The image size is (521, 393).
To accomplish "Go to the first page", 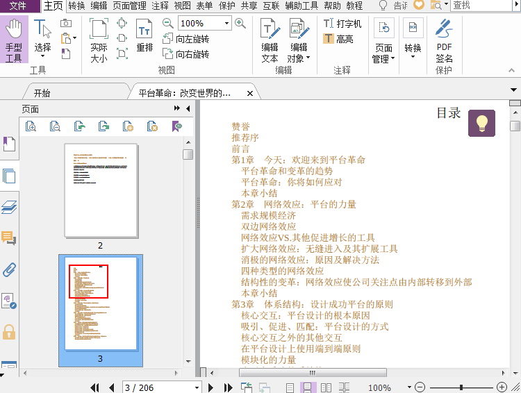I will [94, 387].
